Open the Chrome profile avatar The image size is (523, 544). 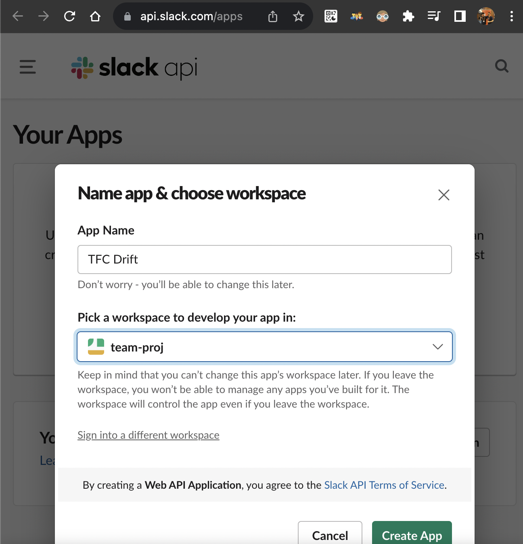tap(486, 16)
